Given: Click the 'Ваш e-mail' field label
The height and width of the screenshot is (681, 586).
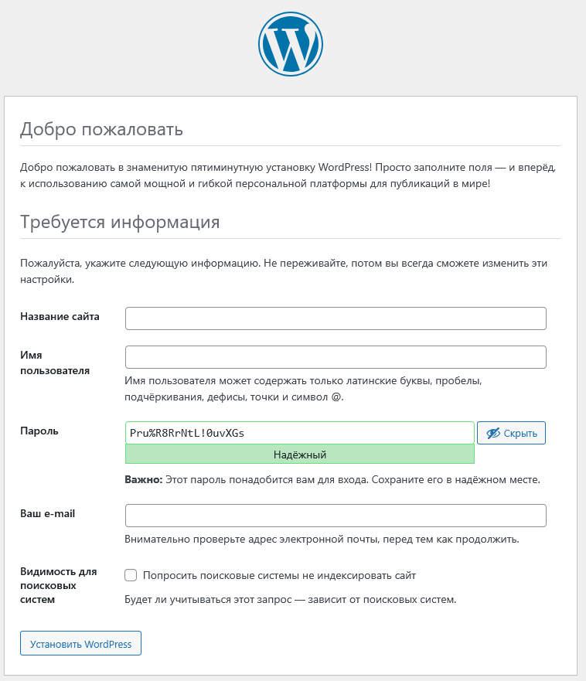Looking at the screenshot, I should click(47, 513).
